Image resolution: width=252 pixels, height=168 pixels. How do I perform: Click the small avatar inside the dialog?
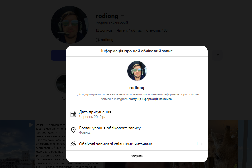pos(137,71)
